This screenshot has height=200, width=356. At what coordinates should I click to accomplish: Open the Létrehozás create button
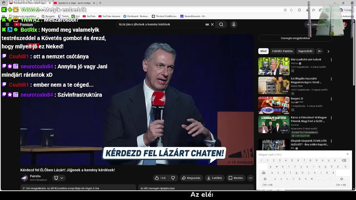point(316,24)
